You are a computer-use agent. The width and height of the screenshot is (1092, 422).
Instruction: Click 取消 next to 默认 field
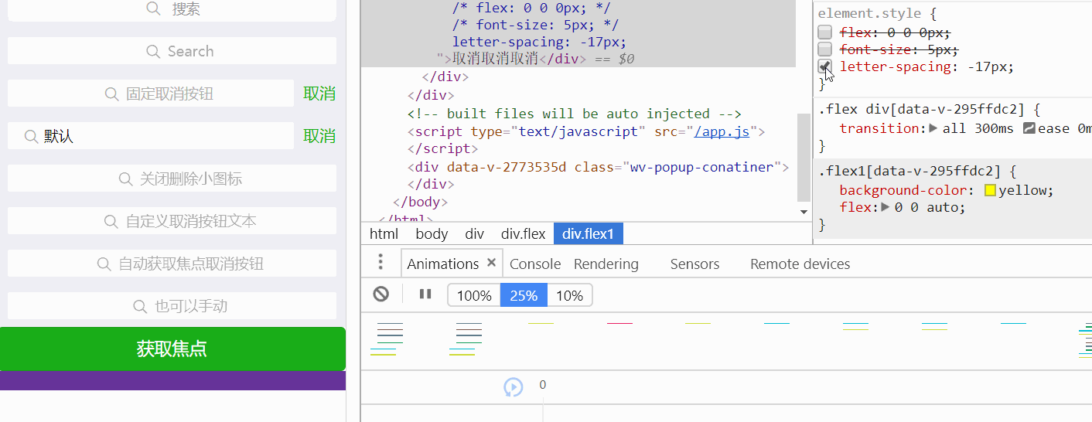click(319, 136)
